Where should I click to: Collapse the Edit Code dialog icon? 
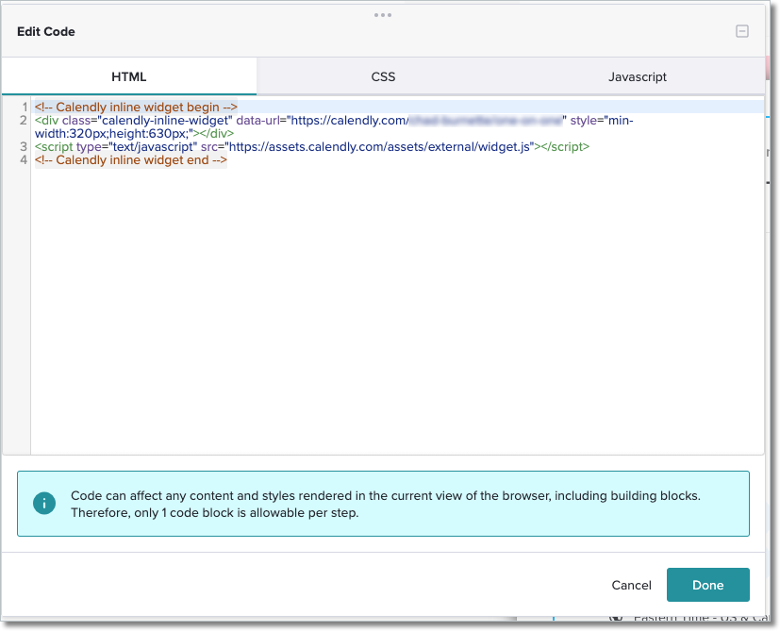point(741,31)
